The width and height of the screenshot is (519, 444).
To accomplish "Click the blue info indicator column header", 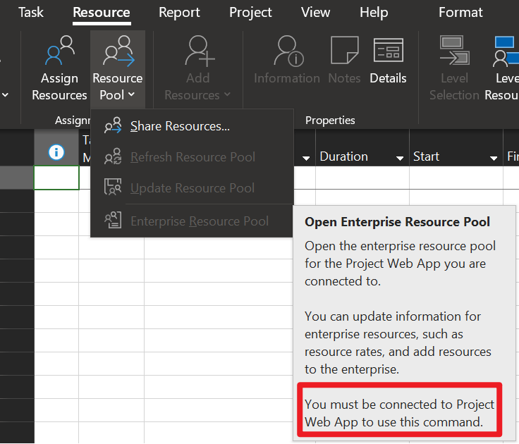I will click(x=56, y=152).
